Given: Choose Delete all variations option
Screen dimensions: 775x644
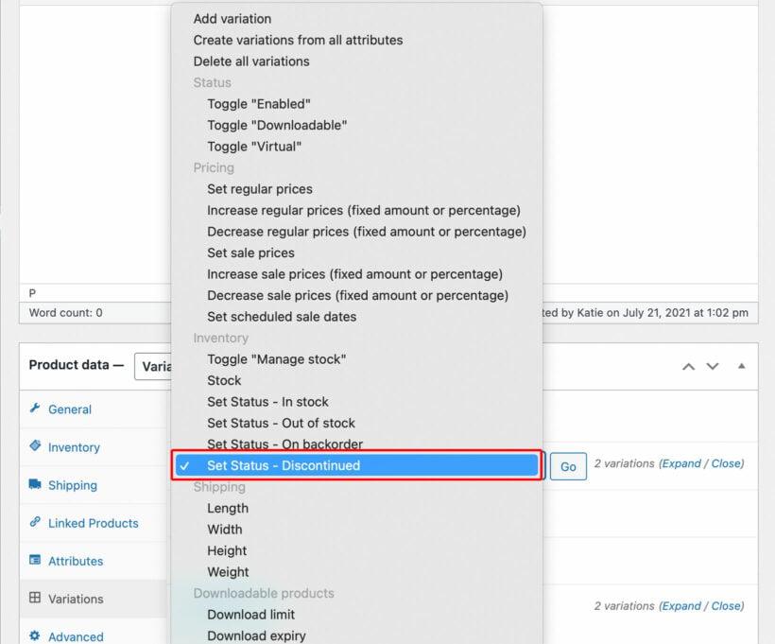Looking at the screenshot, I should point(251,61).
